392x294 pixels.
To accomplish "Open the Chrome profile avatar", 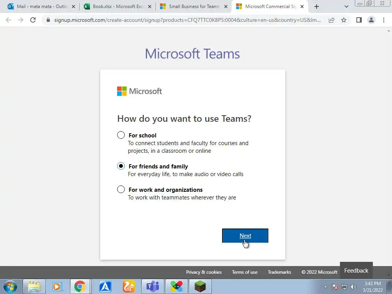I will pyautogui.click(x=371, y=20).
